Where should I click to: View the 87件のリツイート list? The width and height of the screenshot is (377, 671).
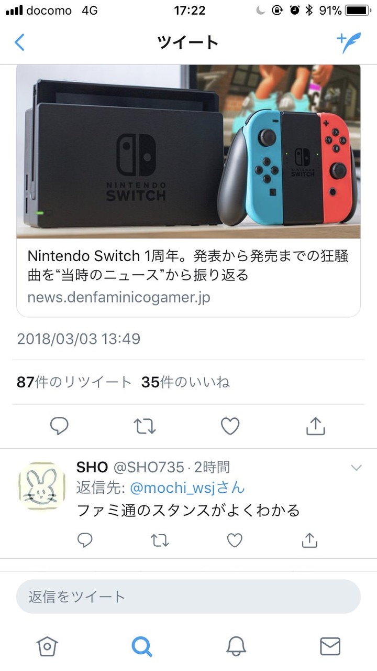tap(74, 382)
